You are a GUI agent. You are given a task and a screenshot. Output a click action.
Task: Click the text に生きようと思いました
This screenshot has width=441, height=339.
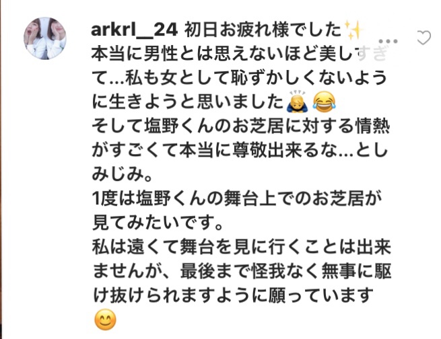(x=188, y=102)
